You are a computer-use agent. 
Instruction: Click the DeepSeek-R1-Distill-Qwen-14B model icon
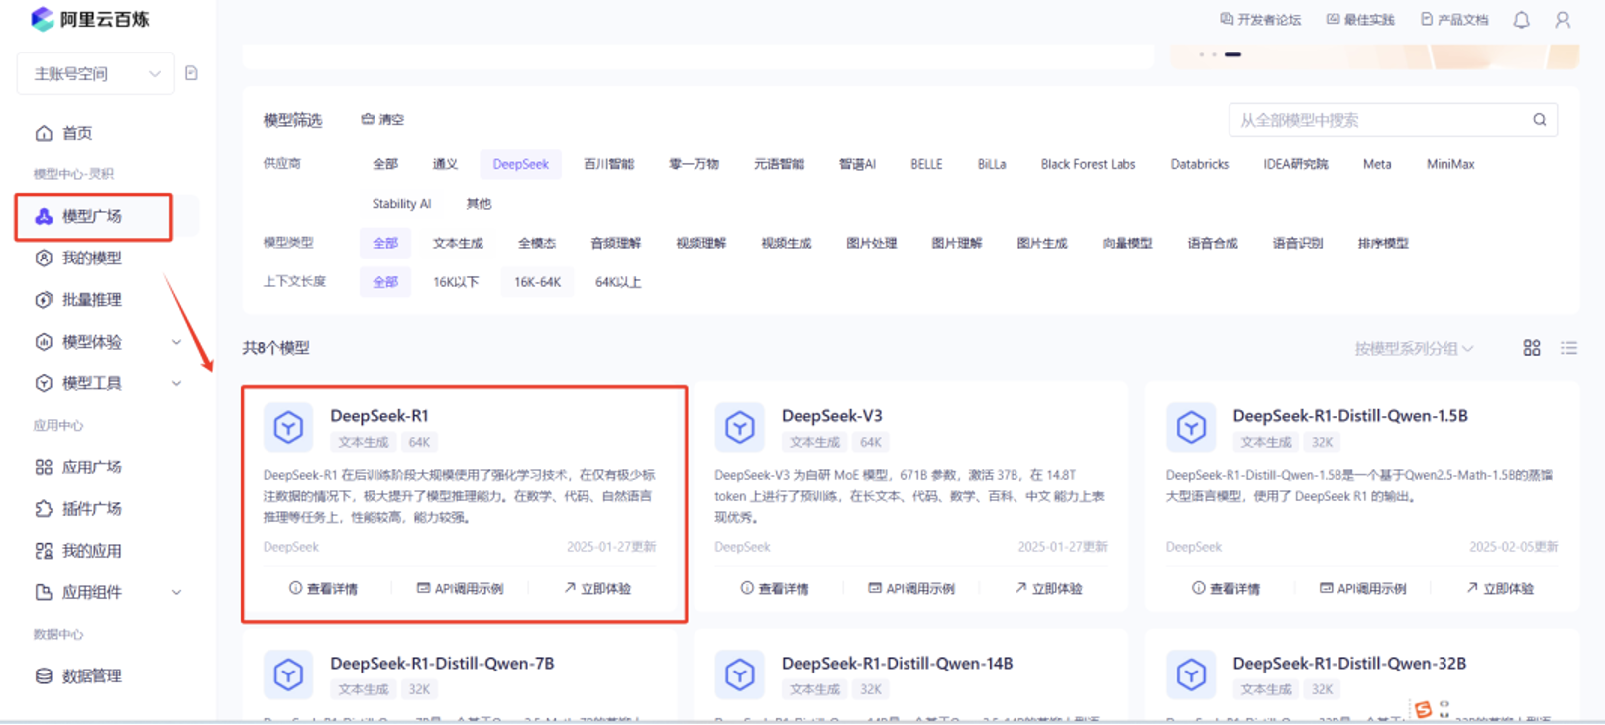[740, 674]
